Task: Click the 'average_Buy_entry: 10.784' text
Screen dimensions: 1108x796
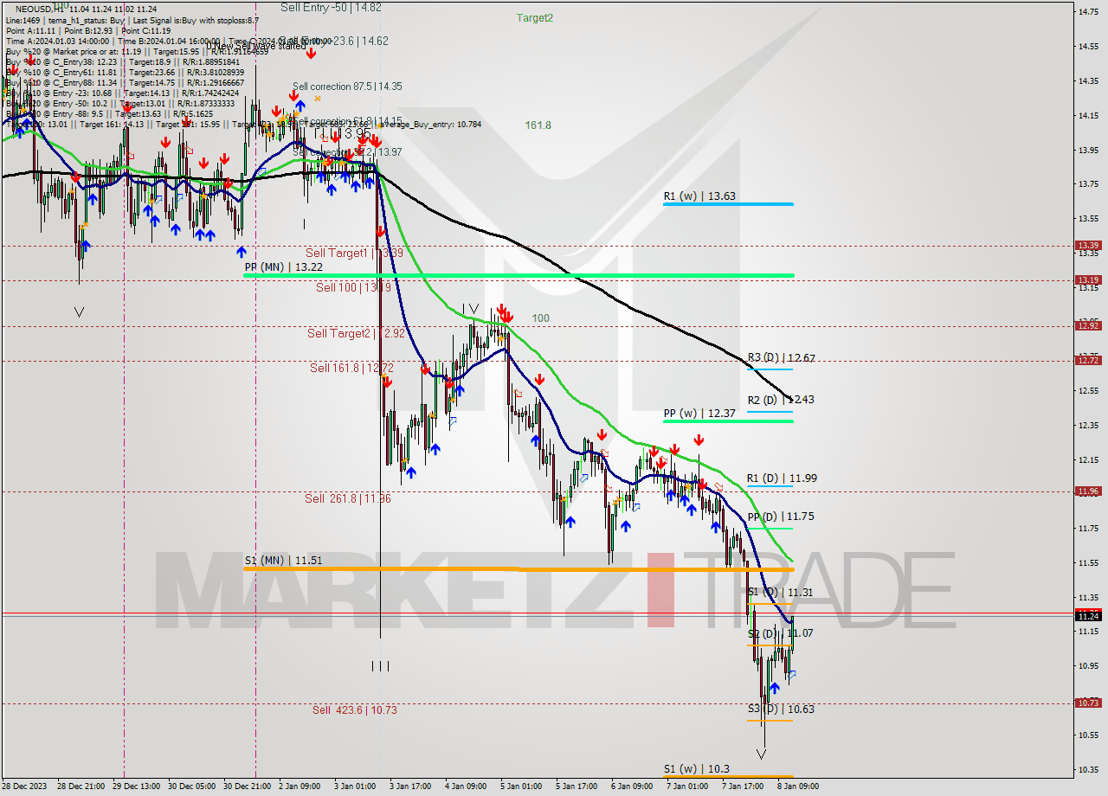Action: 430,124
